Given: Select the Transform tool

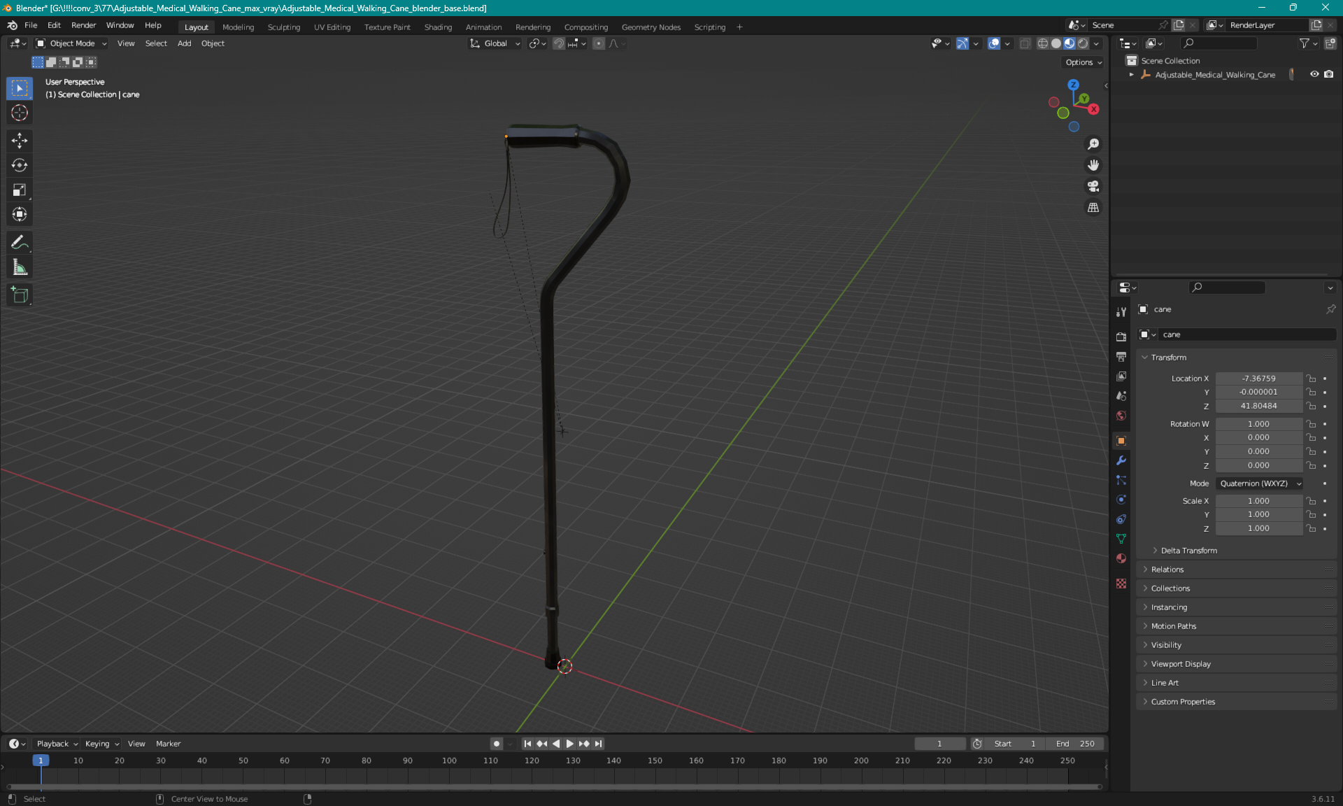Looking at the screenshot, I should (x=20, y=214).
